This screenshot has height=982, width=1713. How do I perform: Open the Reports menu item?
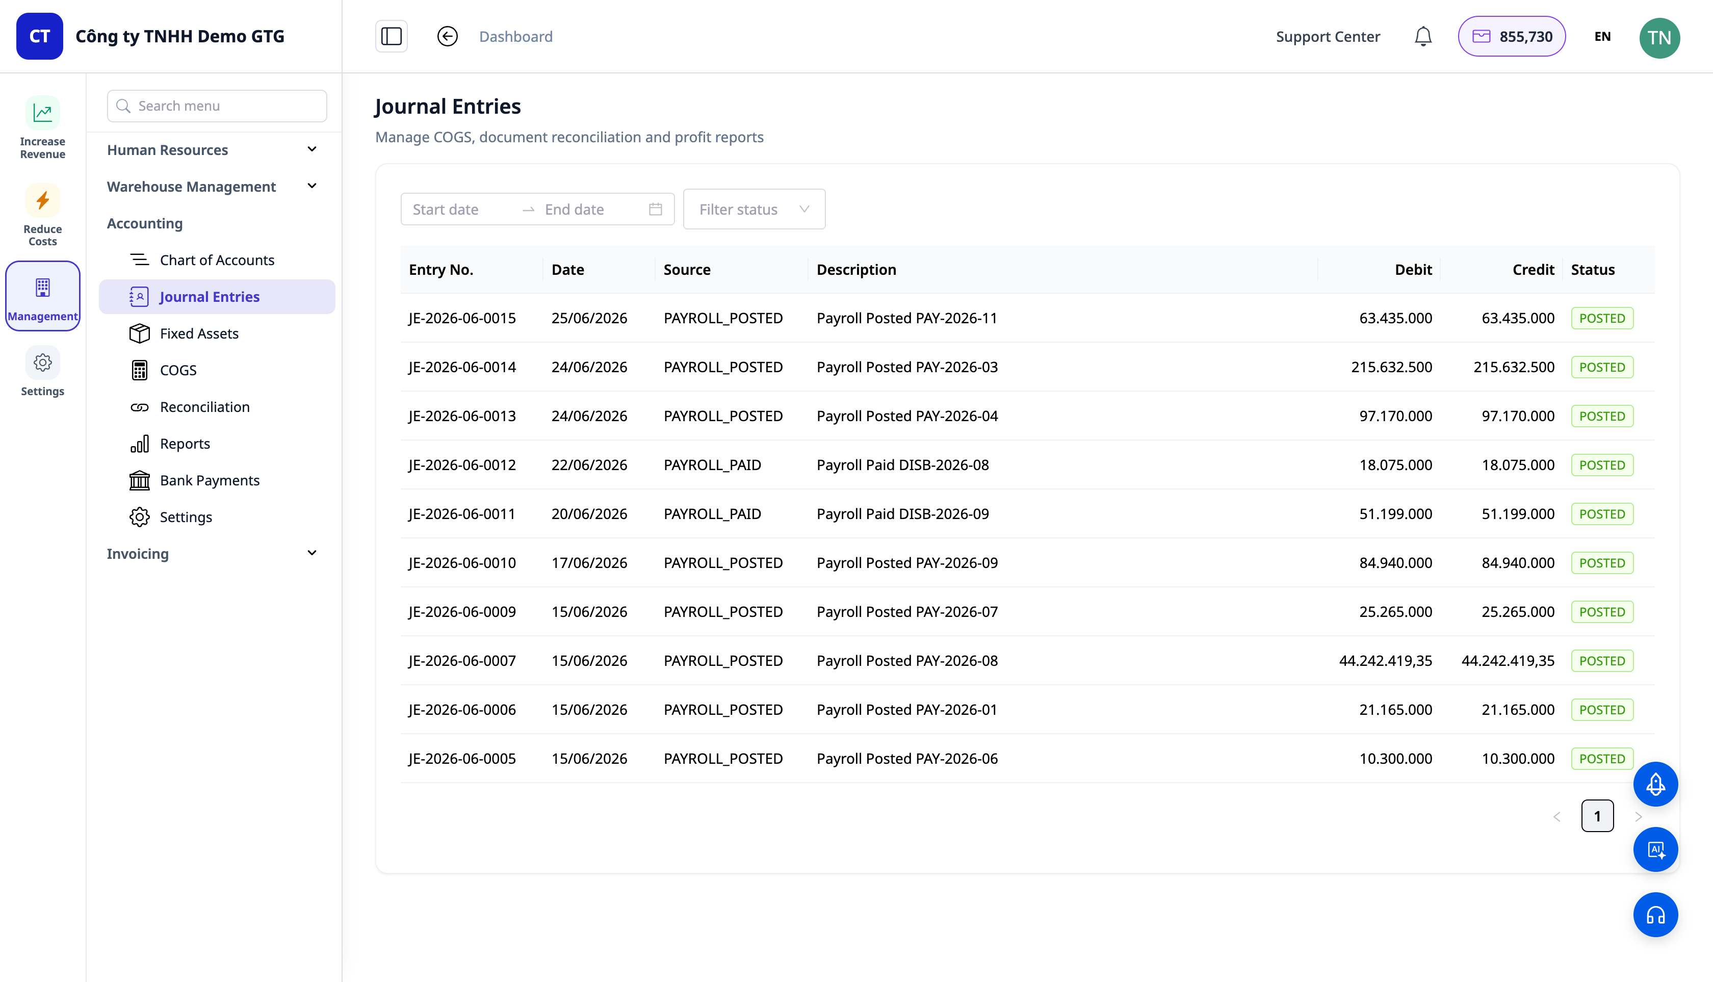(x=217, y=444)
